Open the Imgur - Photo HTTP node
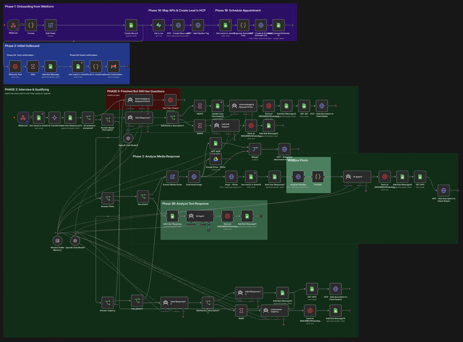 click(x=231, y=177)
